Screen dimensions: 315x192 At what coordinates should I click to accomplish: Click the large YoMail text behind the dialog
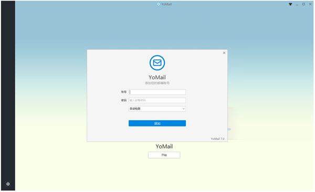click(x=164, y=146)
